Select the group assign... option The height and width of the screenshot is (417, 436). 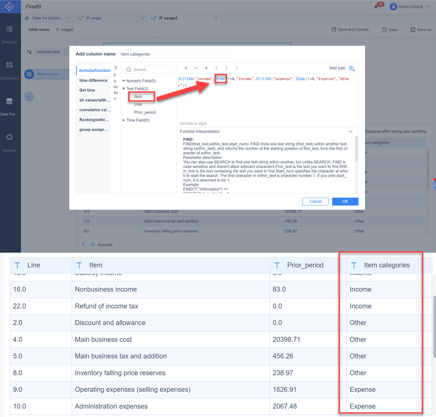(94, 130)
